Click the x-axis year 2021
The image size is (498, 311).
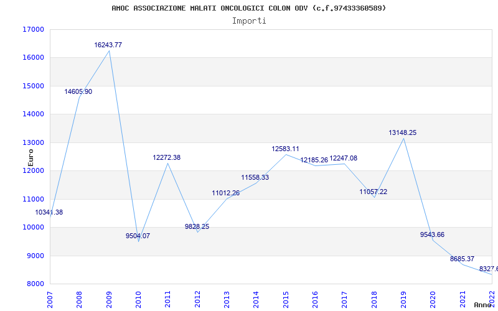pyautogui.click(x=463, y=299)
